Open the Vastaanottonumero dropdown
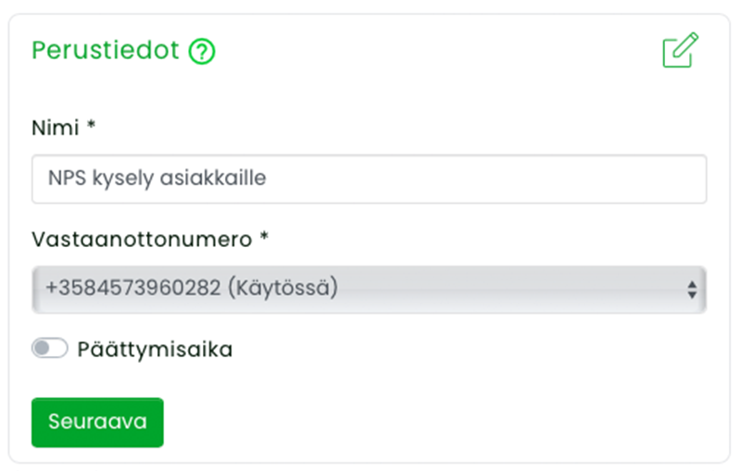The width and height of the screenshot is (741, 471). click(x=369, y=290)
